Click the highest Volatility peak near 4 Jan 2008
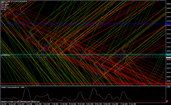Screen dimensions: 171x105 [x=26, y=87]
